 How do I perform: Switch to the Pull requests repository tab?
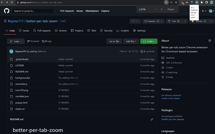click(42, 30)
